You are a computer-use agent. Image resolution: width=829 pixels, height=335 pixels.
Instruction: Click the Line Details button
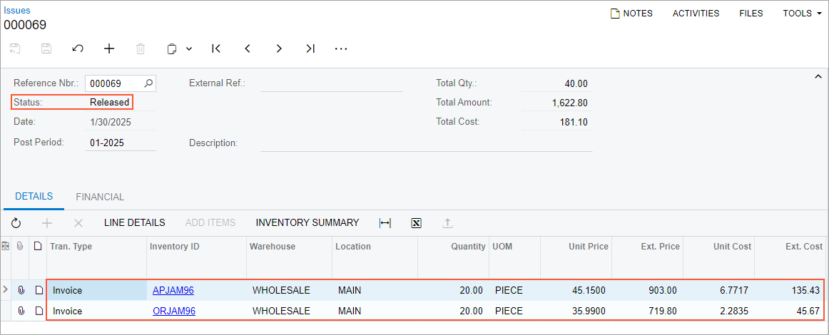[x=134, y=222]
